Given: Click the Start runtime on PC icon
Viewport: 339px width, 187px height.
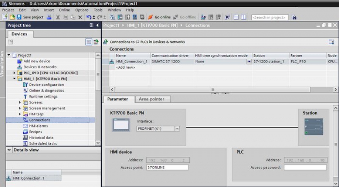Looking at the screenshot, I should click(x=142, y=17).
